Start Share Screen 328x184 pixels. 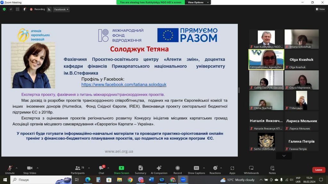pyautogui.click(x=121, y=170)
